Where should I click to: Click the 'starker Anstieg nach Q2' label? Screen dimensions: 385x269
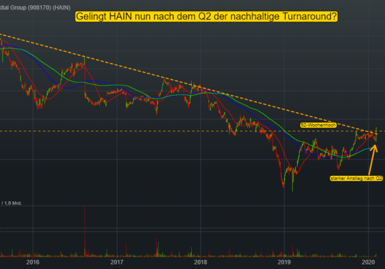coord(356,178)
